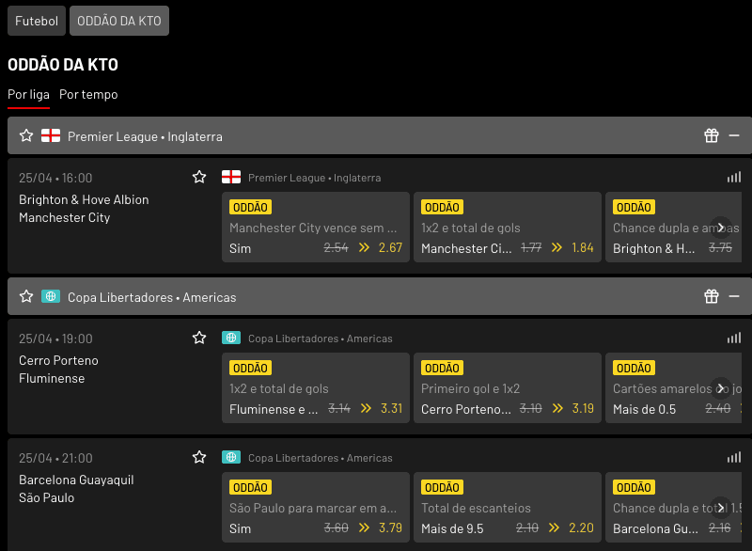
Task: Click 25/04 • 19:00 match time
Action: click(55, 338)
